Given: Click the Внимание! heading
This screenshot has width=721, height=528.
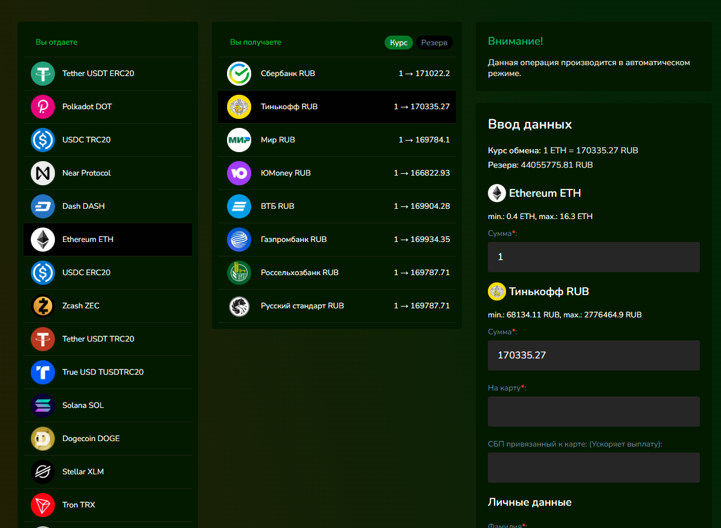Looking at the screenshot, I should pyautogui.click(x=515, y=42).
